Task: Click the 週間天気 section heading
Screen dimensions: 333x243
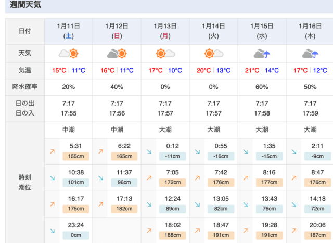Action: (x=25, y=5)
